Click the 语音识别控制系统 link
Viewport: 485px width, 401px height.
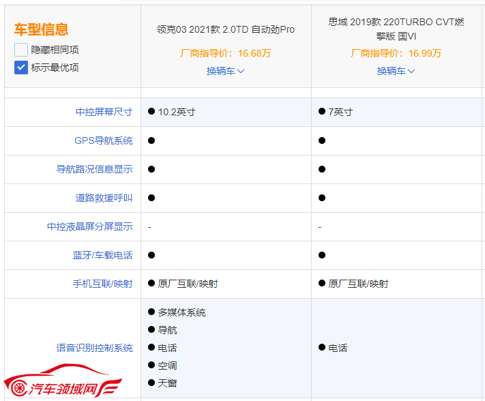pos(94,348)
